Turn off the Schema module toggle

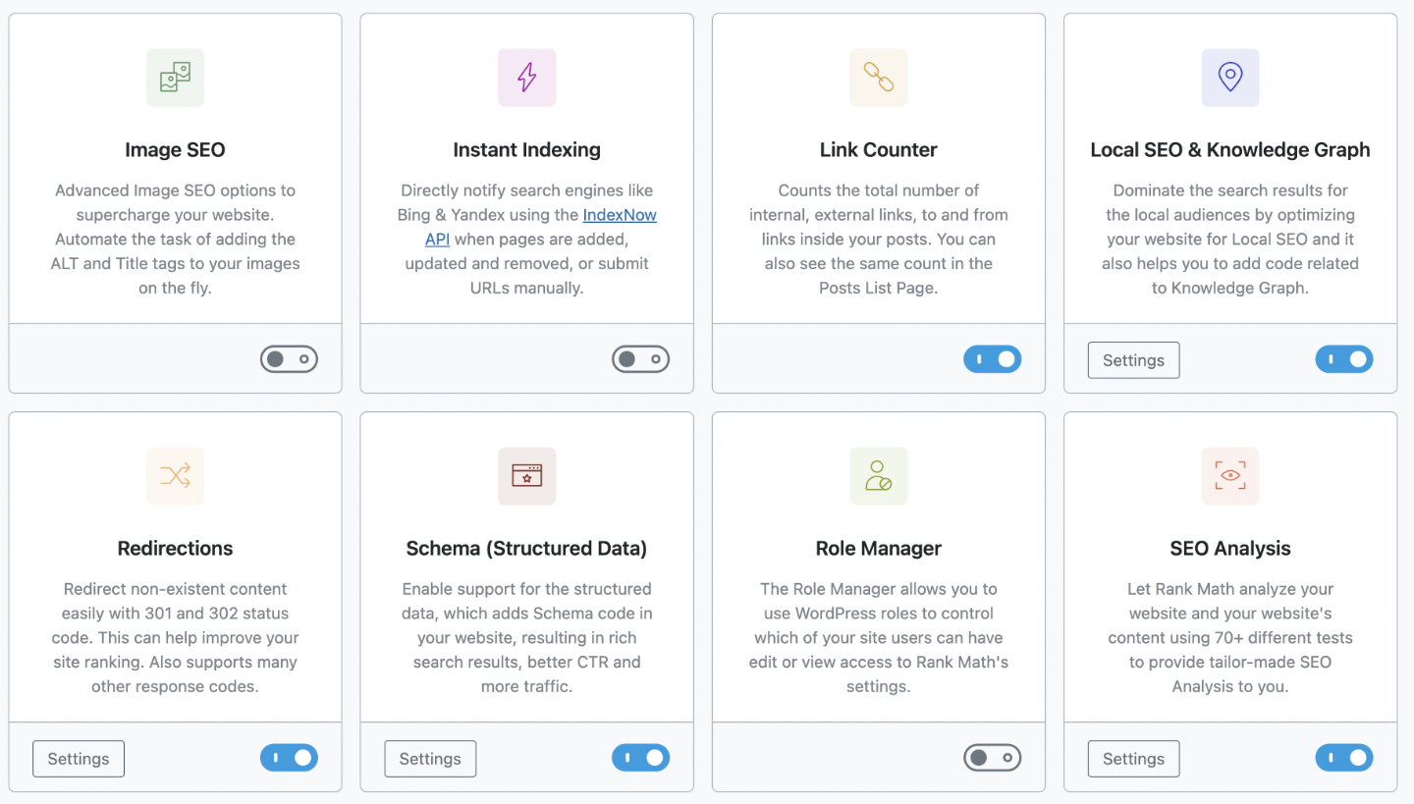[x=640, y=758]
